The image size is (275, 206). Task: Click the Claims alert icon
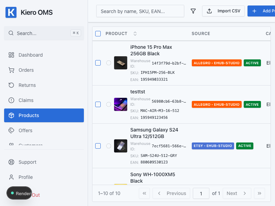11,100
